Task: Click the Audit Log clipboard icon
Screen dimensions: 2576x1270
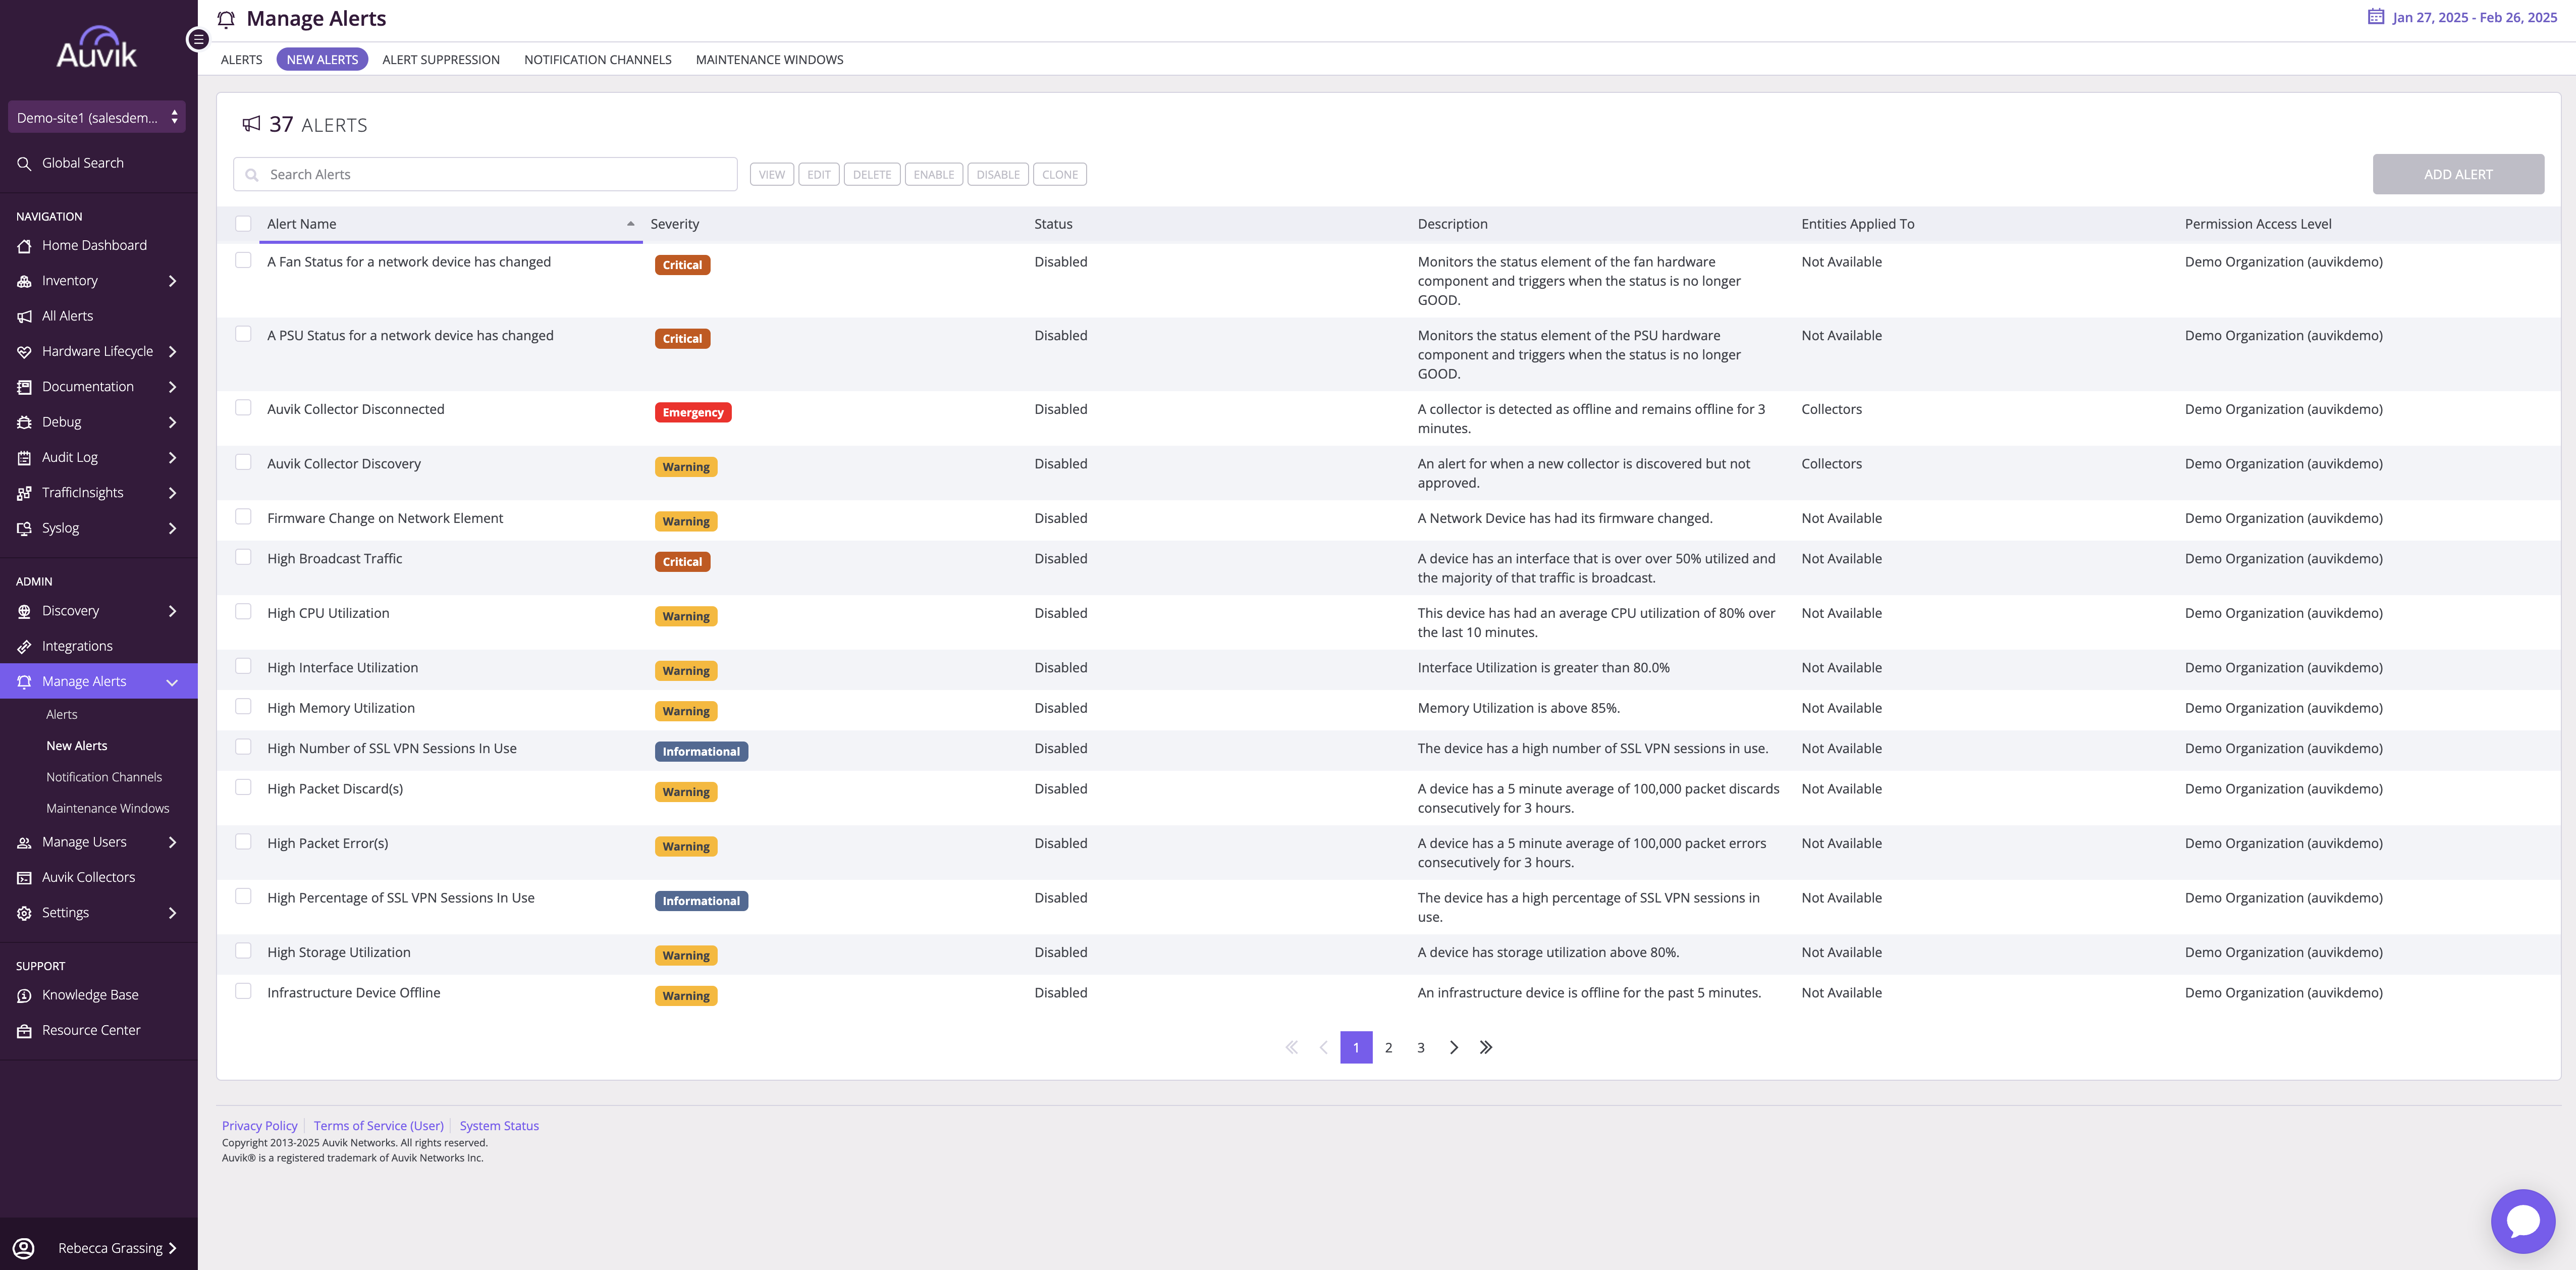Action: 24,458
